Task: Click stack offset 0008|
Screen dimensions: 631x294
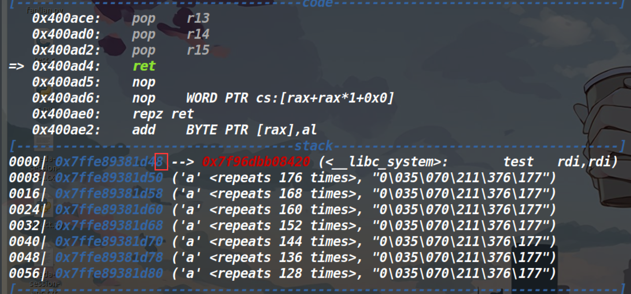Action: 27,178
